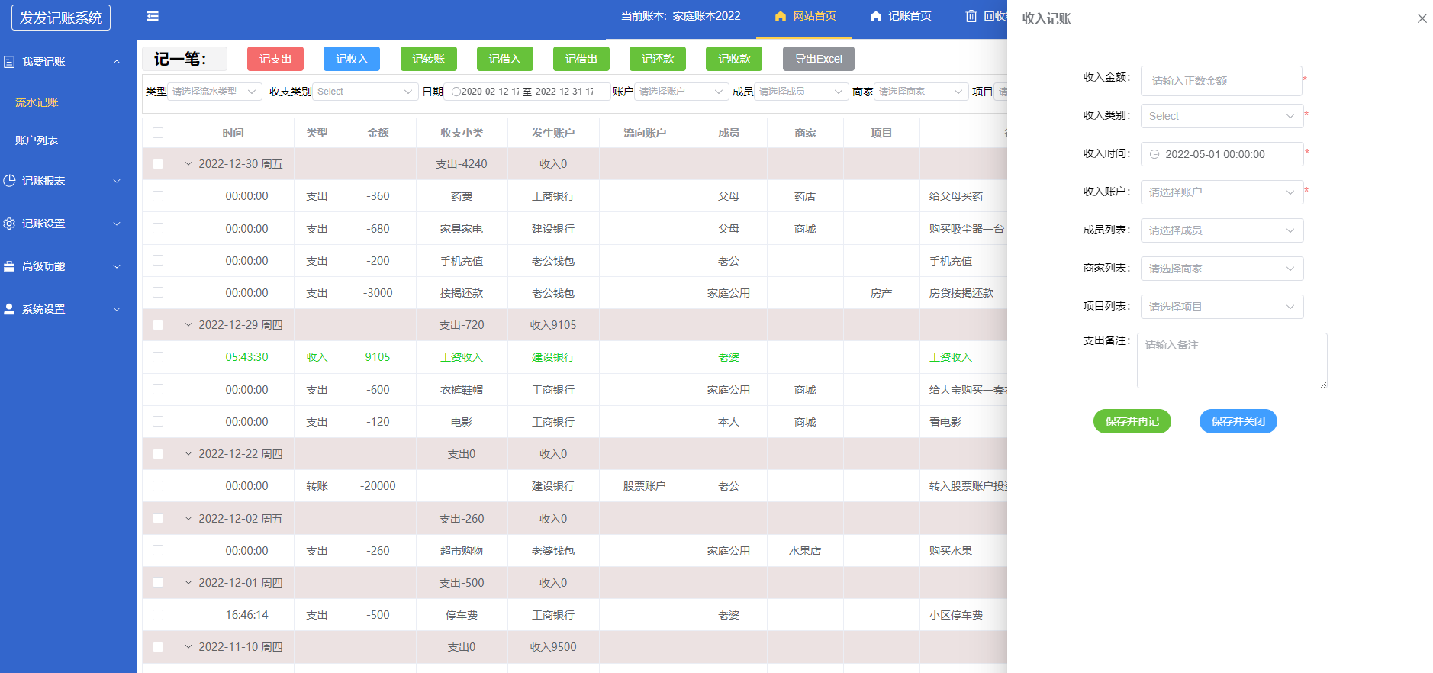Viewport: 1433px width, 673px height.
Task: Click the 记收入 button
Action: 352,59
